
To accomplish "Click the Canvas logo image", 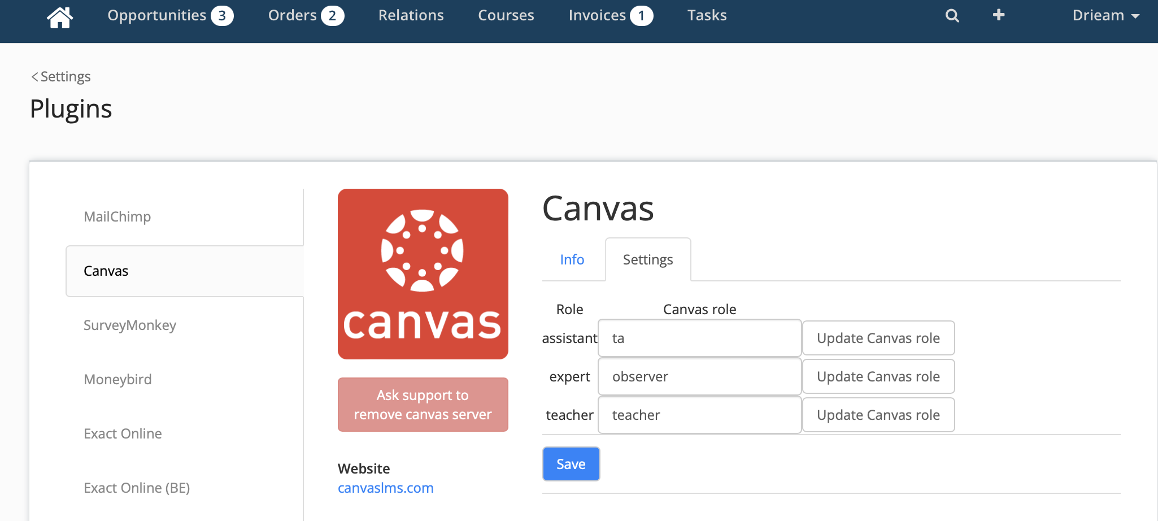I will (x=423, y=274).
